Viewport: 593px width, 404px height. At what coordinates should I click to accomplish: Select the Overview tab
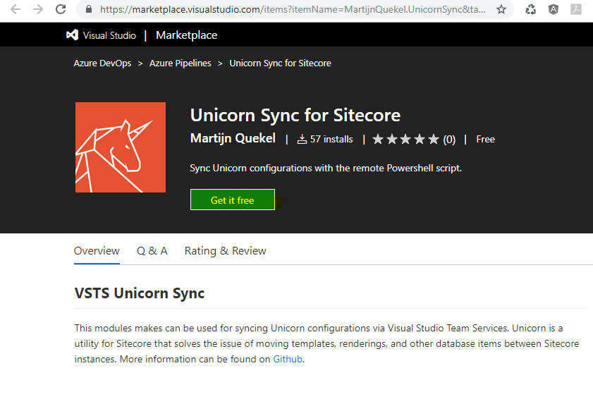97,251
